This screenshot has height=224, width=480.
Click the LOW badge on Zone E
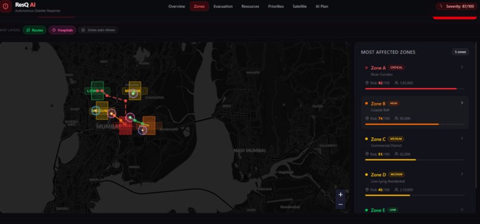[x=393, y=210]
